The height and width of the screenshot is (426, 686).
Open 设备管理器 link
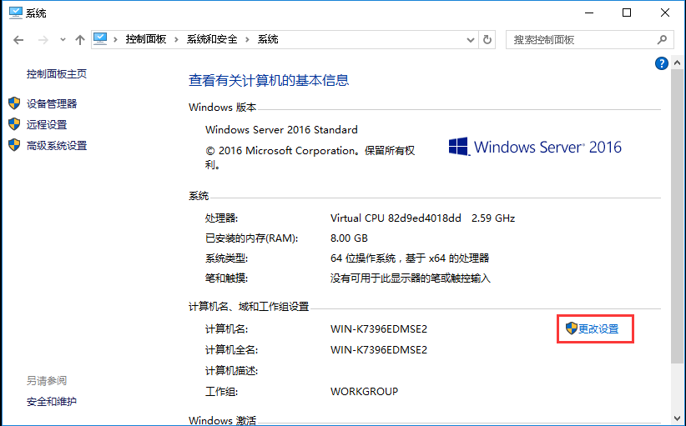(x=52, y=103)
